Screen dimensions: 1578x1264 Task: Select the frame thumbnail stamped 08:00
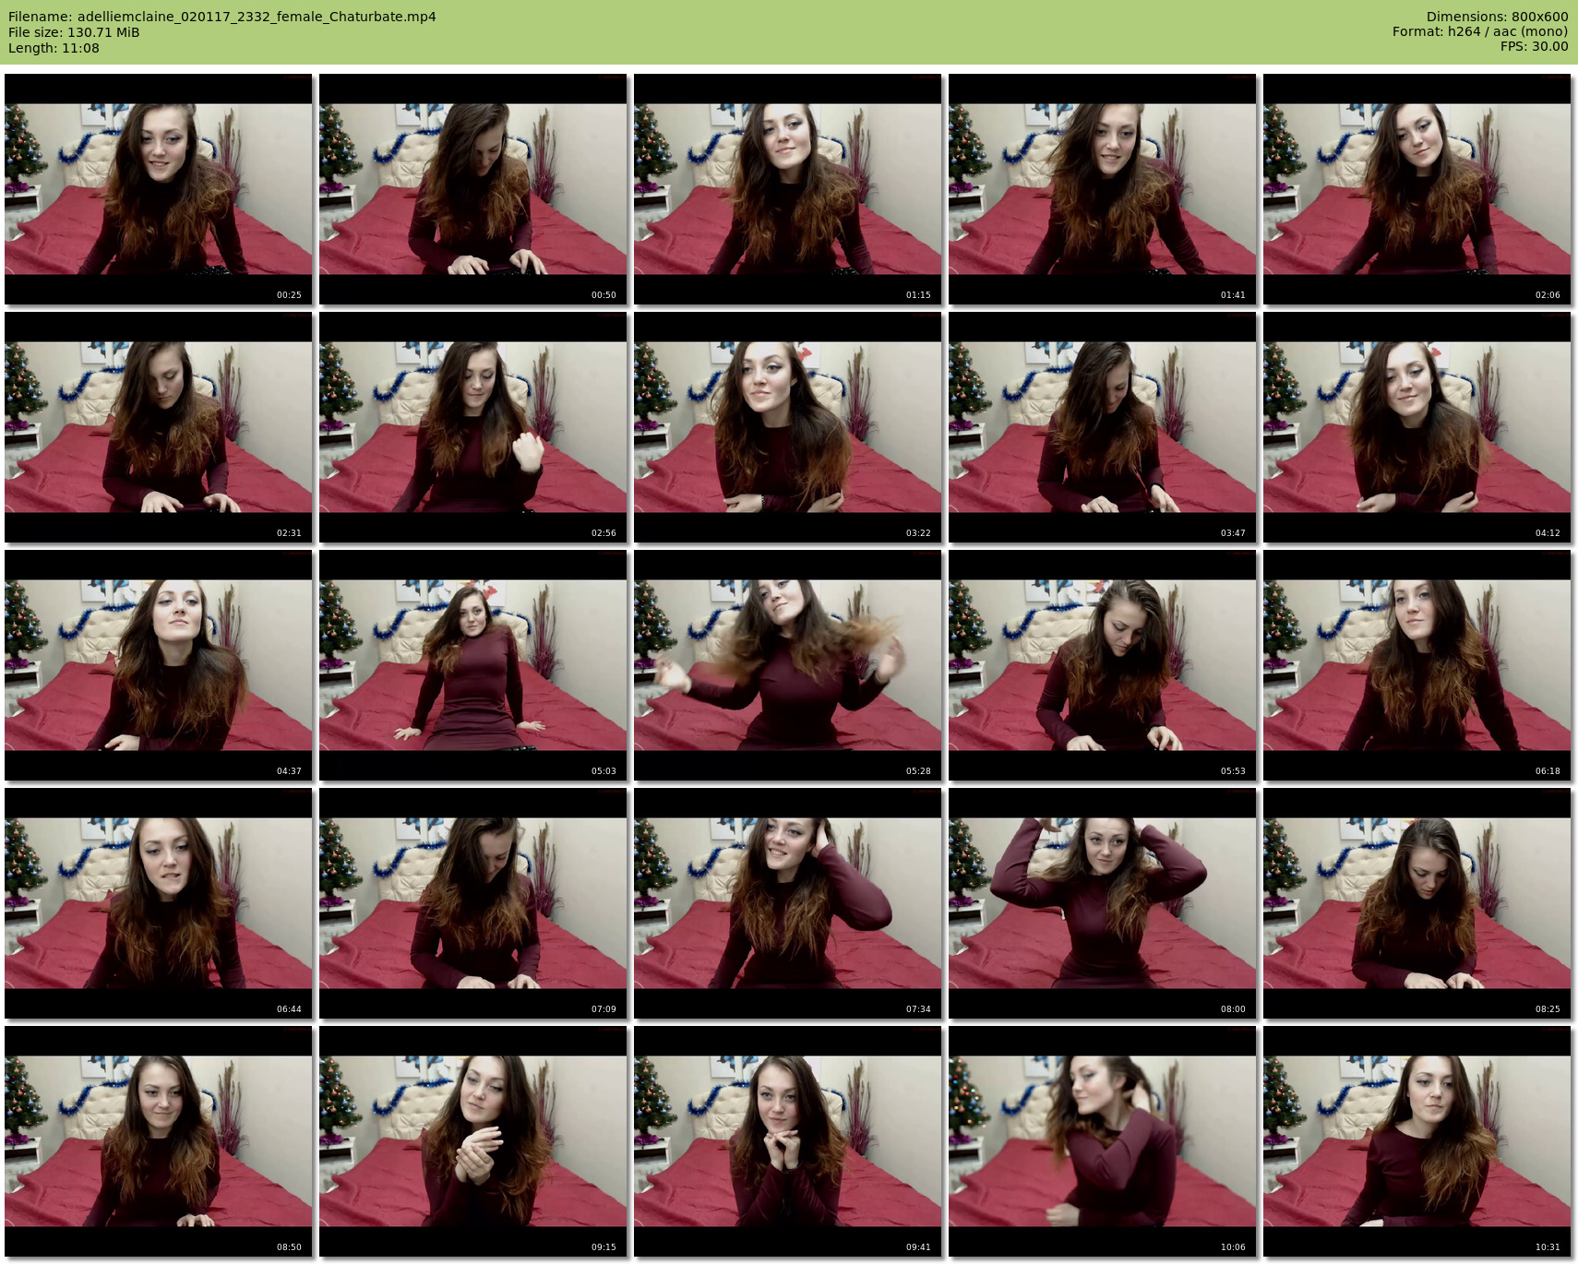[1103, 903]
